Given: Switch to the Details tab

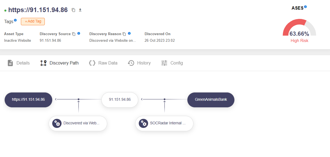Looking at the screenshot, I should point(18,63).
